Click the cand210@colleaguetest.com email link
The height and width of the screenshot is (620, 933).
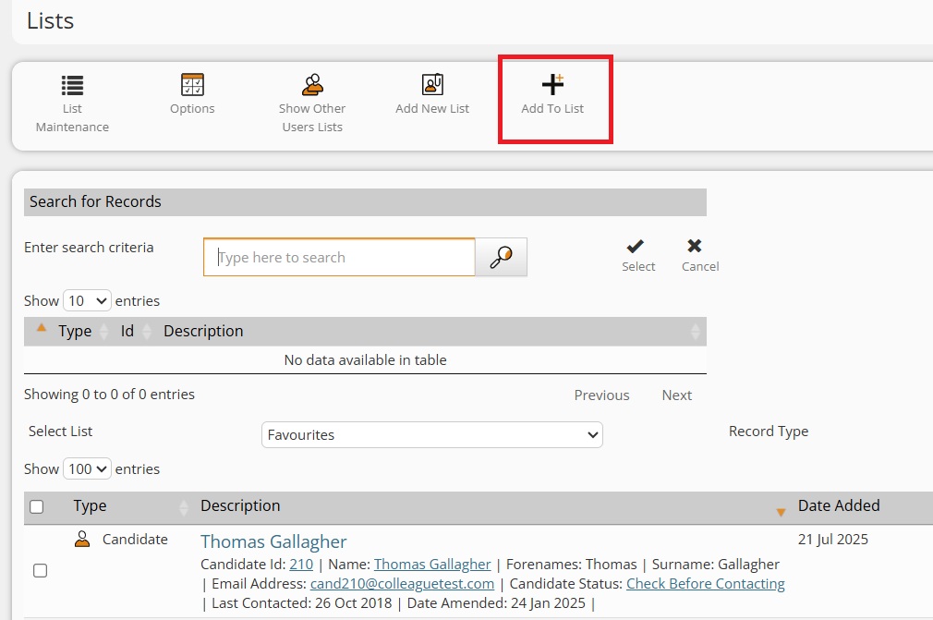coord(402,584)
